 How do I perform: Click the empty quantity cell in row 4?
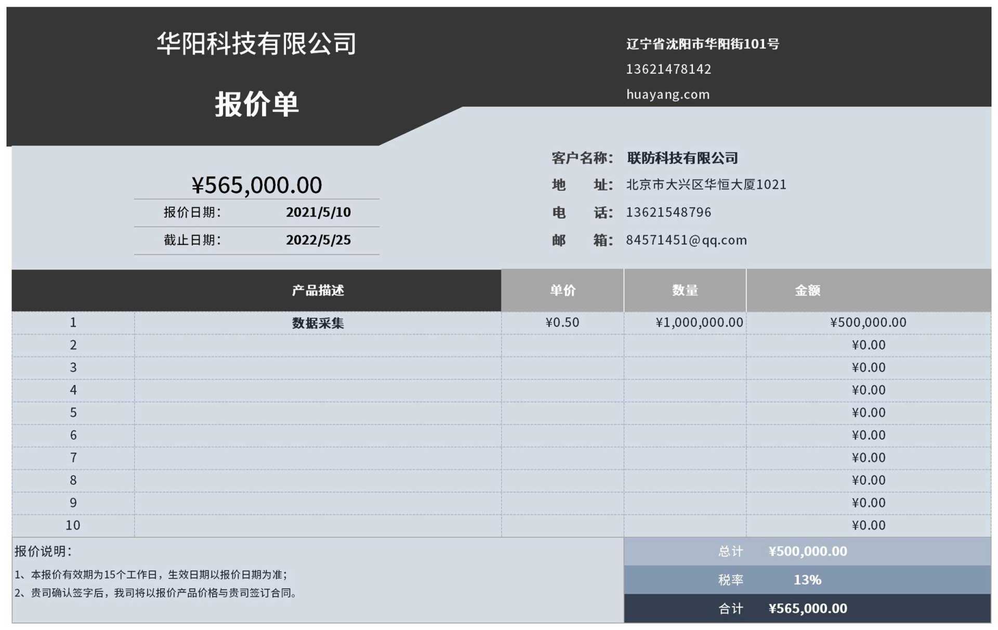[685, 390]
